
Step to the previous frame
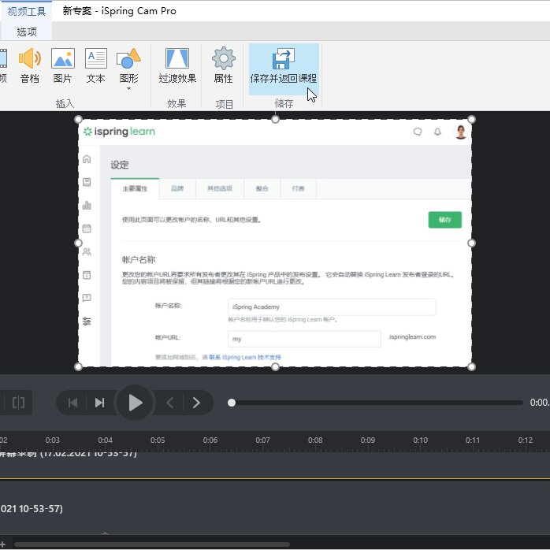pos(170,403)
